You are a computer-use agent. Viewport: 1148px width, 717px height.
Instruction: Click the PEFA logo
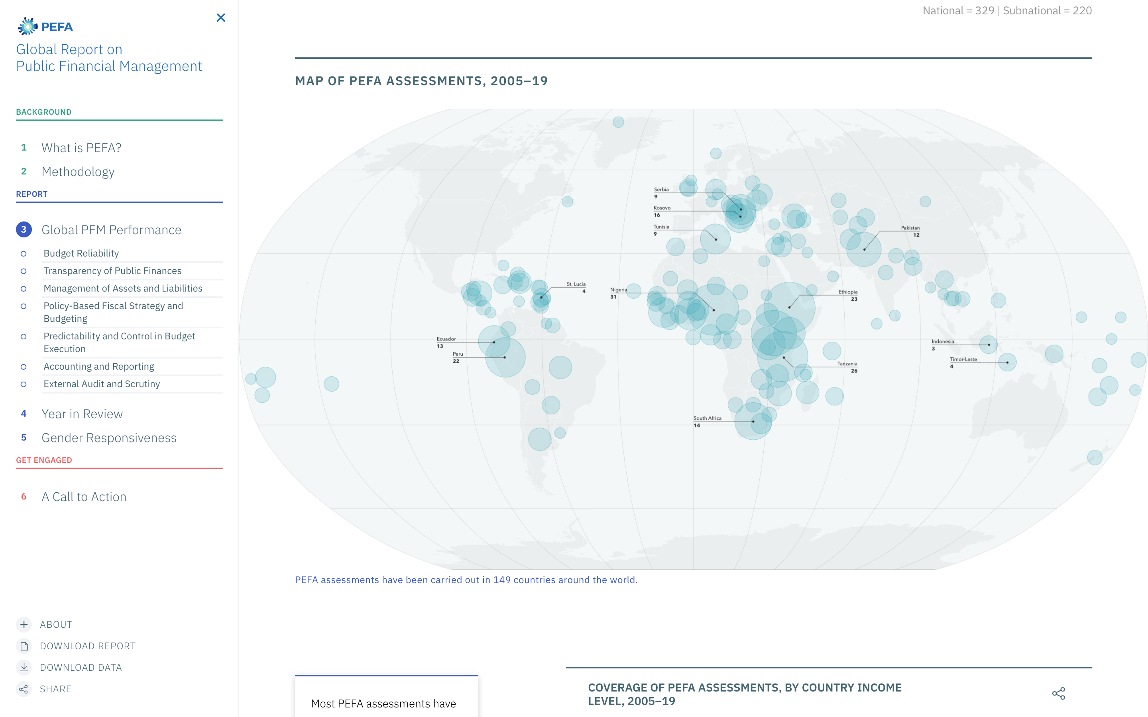point(45,27)
